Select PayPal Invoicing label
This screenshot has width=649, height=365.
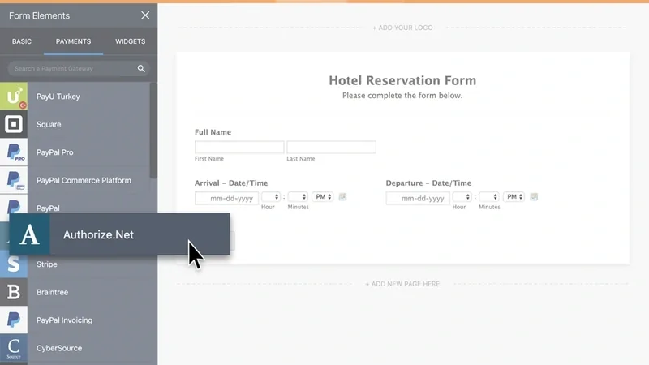pos(64,320)
